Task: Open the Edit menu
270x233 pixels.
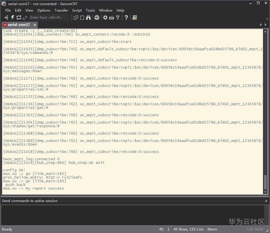Action: tap(18, 10)
